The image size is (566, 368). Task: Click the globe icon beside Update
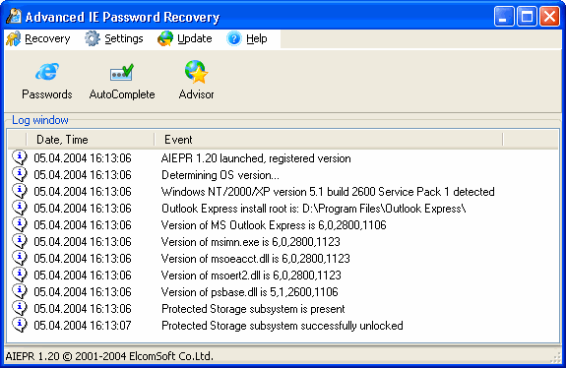165,38
